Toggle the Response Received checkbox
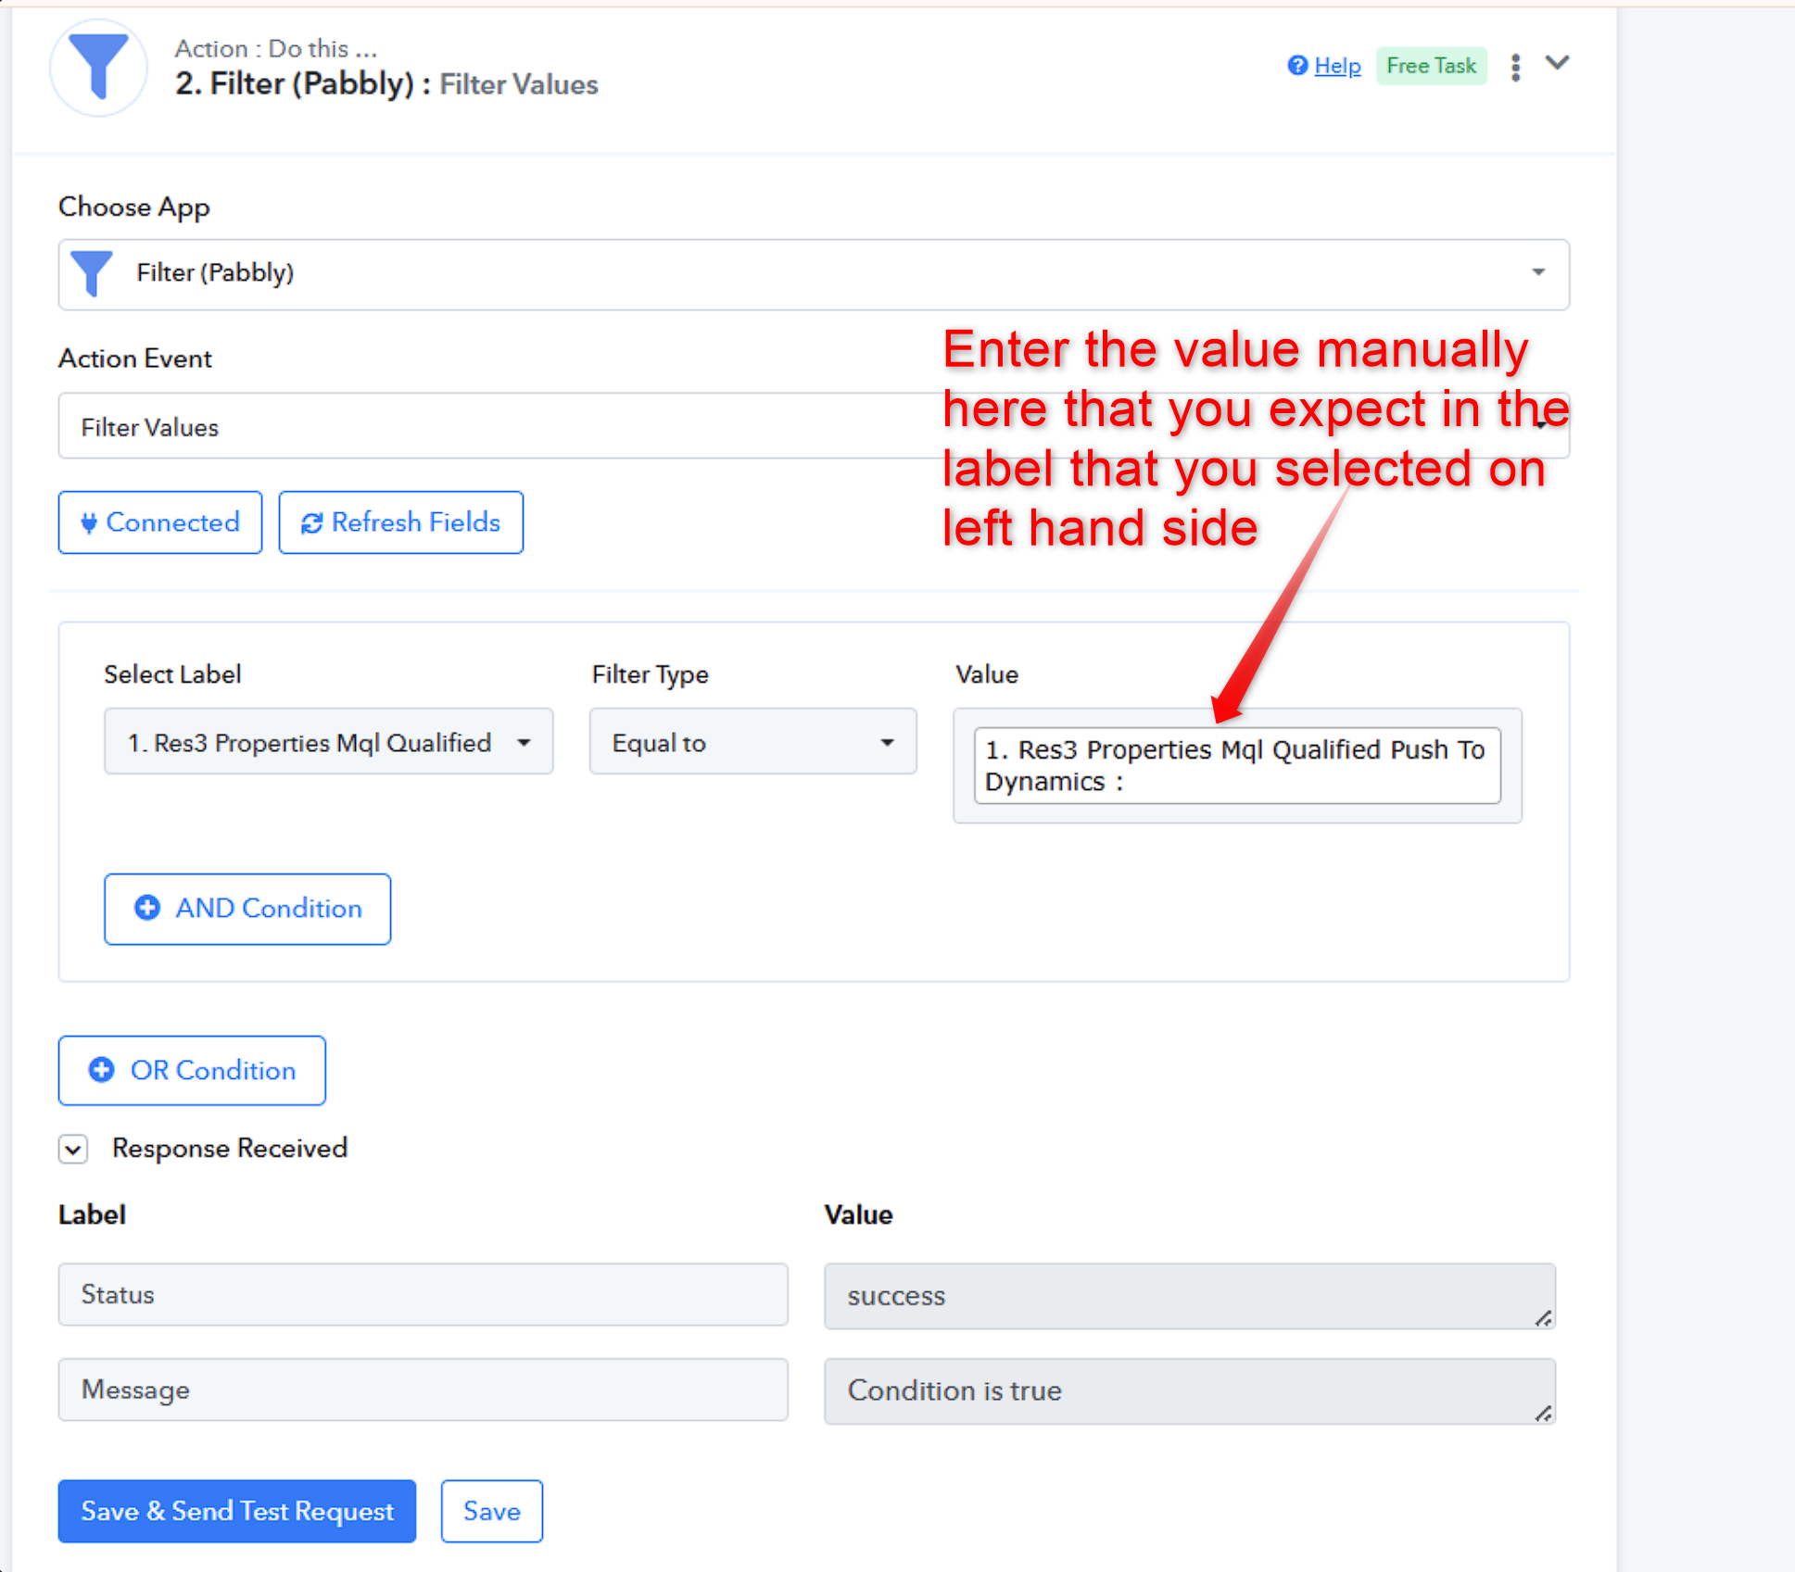 pos(73,1150)
